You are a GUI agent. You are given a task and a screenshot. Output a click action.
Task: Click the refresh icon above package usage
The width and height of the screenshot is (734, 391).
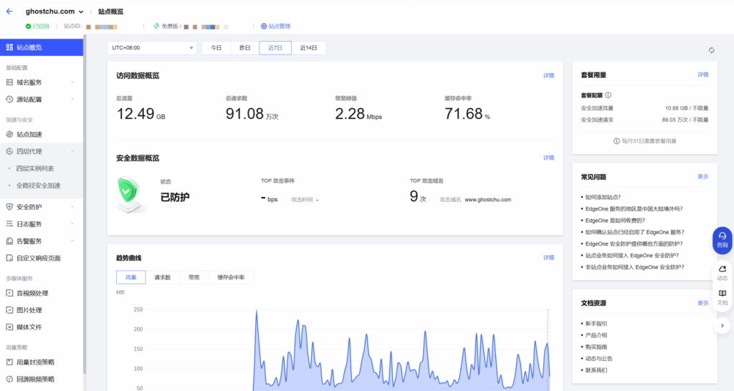711,50
